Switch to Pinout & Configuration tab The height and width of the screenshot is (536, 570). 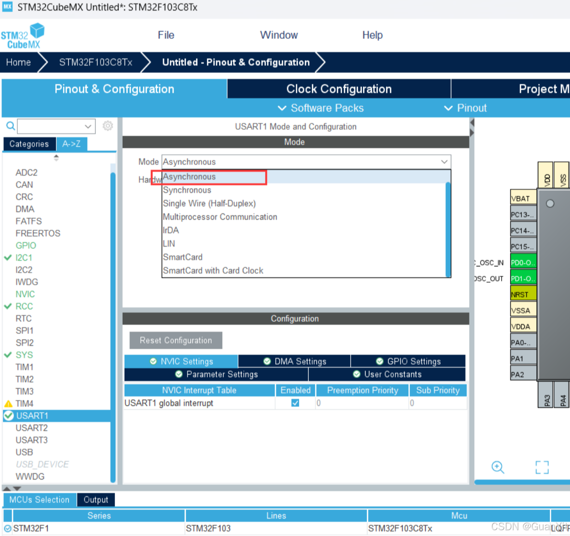114,89
